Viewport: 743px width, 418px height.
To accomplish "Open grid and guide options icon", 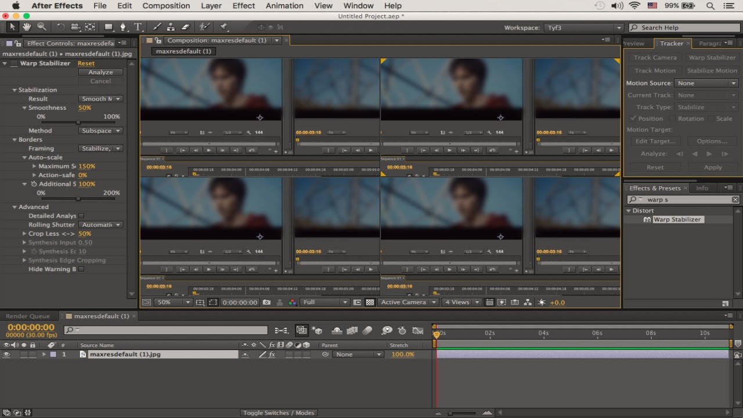I will tap(200, 302).
